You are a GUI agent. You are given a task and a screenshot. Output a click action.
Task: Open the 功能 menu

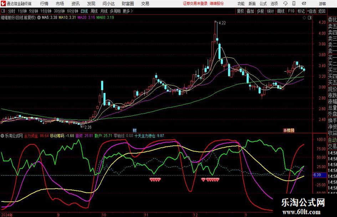[x=241, y=4]
